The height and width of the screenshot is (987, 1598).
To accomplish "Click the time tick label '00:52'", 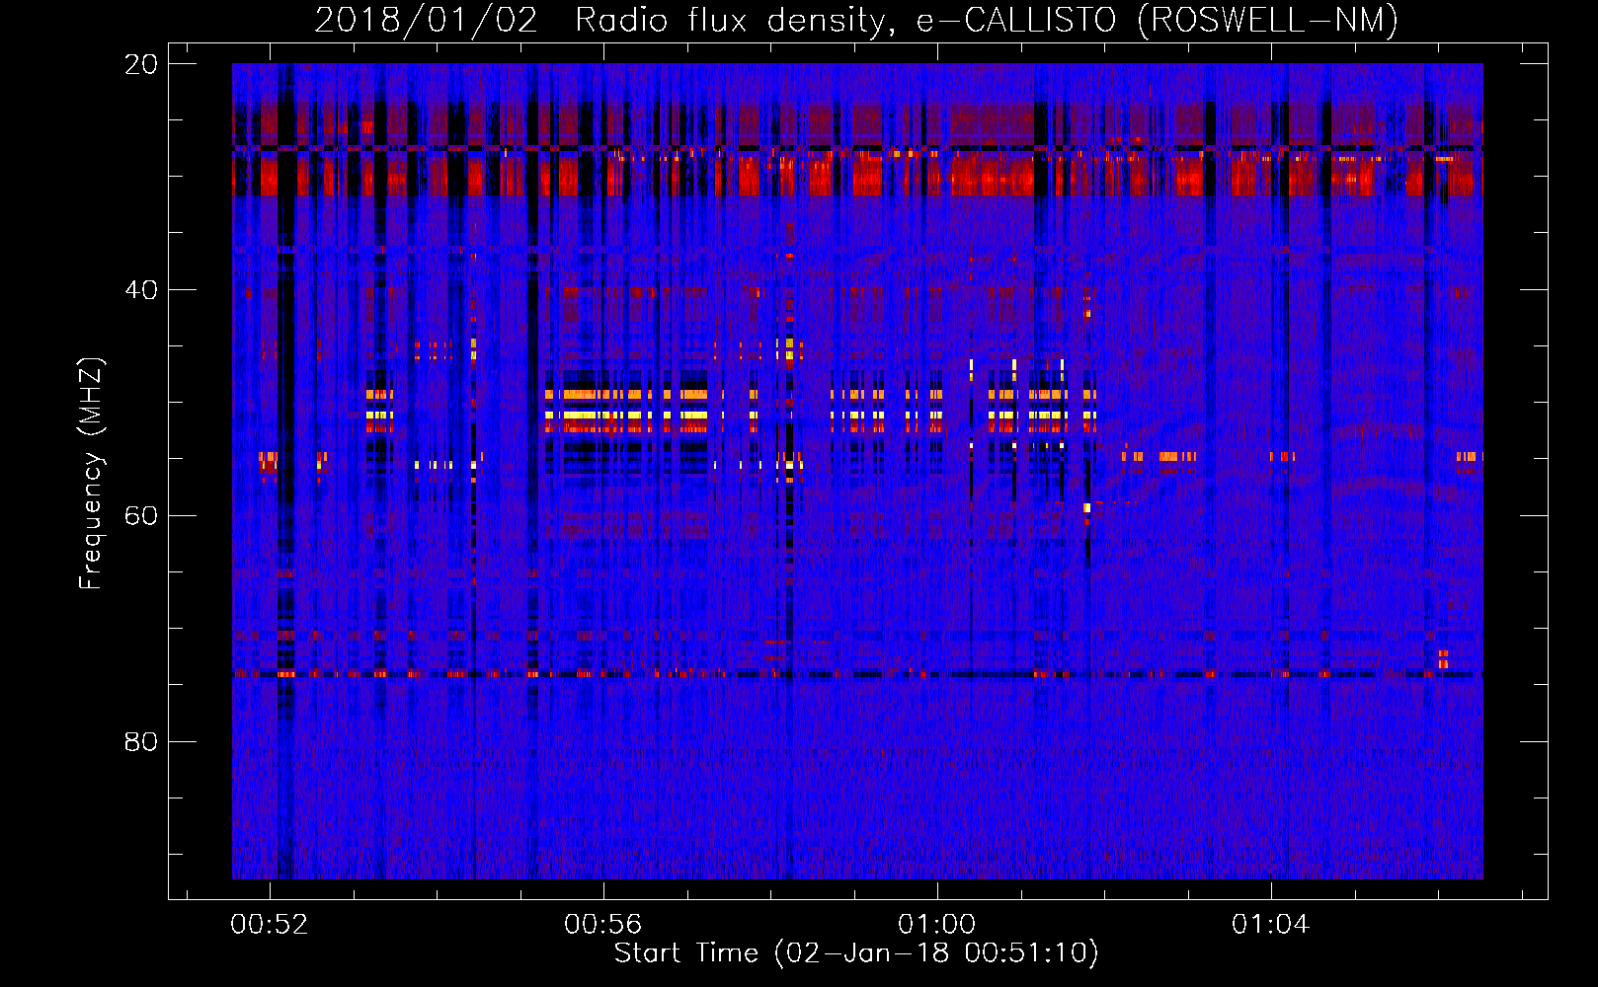I will point(269,924).
